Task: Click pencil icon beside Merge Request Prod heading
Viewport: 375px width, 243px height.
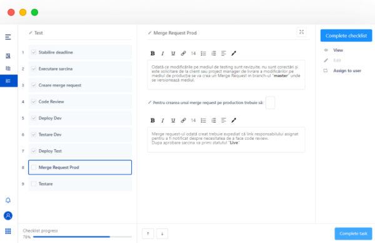Action: pyautogui.click(x=149, y=33)
